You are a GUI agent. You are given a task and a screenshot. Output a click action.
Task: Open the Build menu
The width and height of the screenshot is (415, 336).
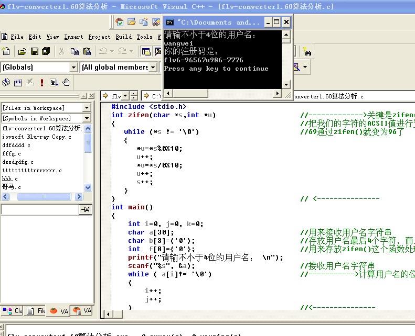click(x=123, y=37)
